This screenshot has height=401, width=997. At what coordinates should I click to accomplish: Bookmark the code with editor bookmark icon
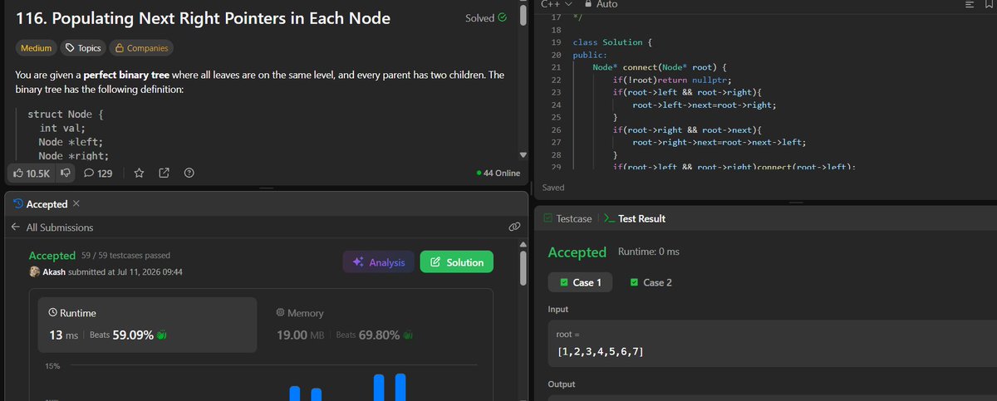[989, 5]
